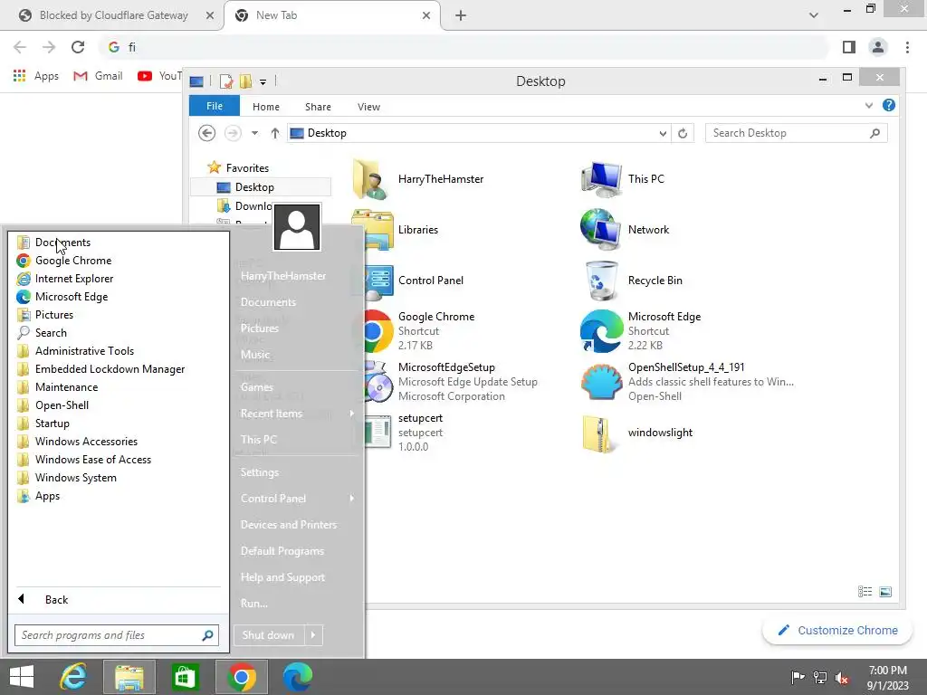Select the HarryTheHamster user folder
The width and height of the screenshot is (927, 695).
tap(418, 179)
